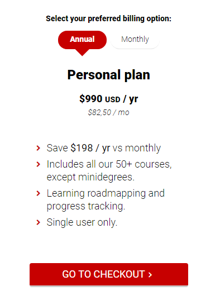Viewport: 220px width, 305px height.
Task: Click the except minidegrees line
Action: point(90,177)
